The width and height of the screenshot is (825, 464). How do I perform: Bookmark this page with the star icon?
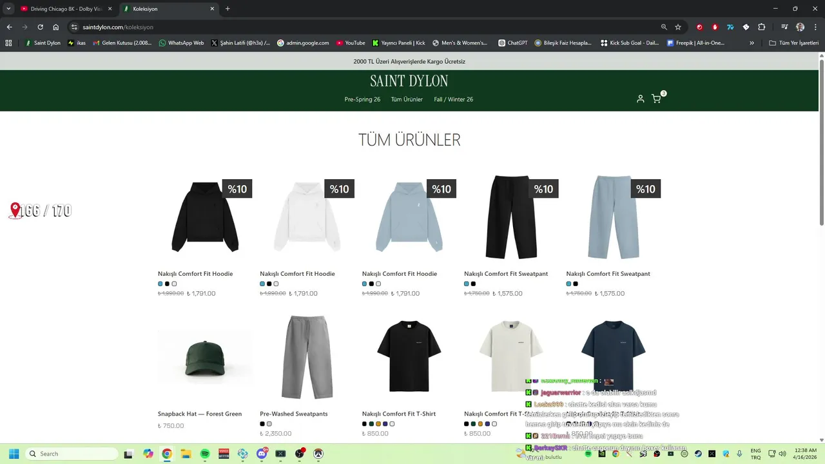coord(678,27)
